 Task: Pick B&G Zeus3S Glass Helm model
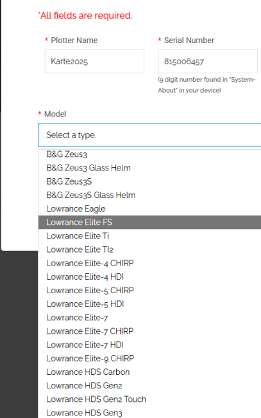click(149, 195)
